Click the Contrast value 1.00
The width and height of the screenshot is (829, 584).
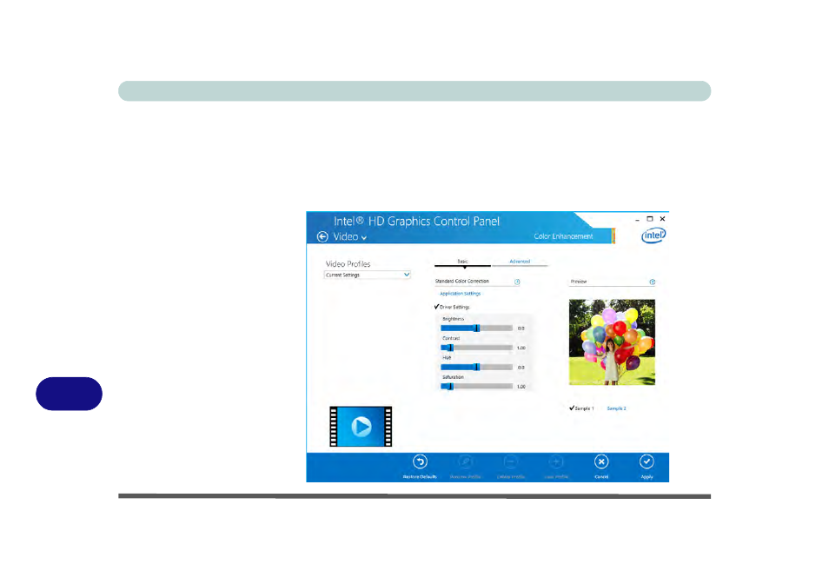(x=521, y=348)
